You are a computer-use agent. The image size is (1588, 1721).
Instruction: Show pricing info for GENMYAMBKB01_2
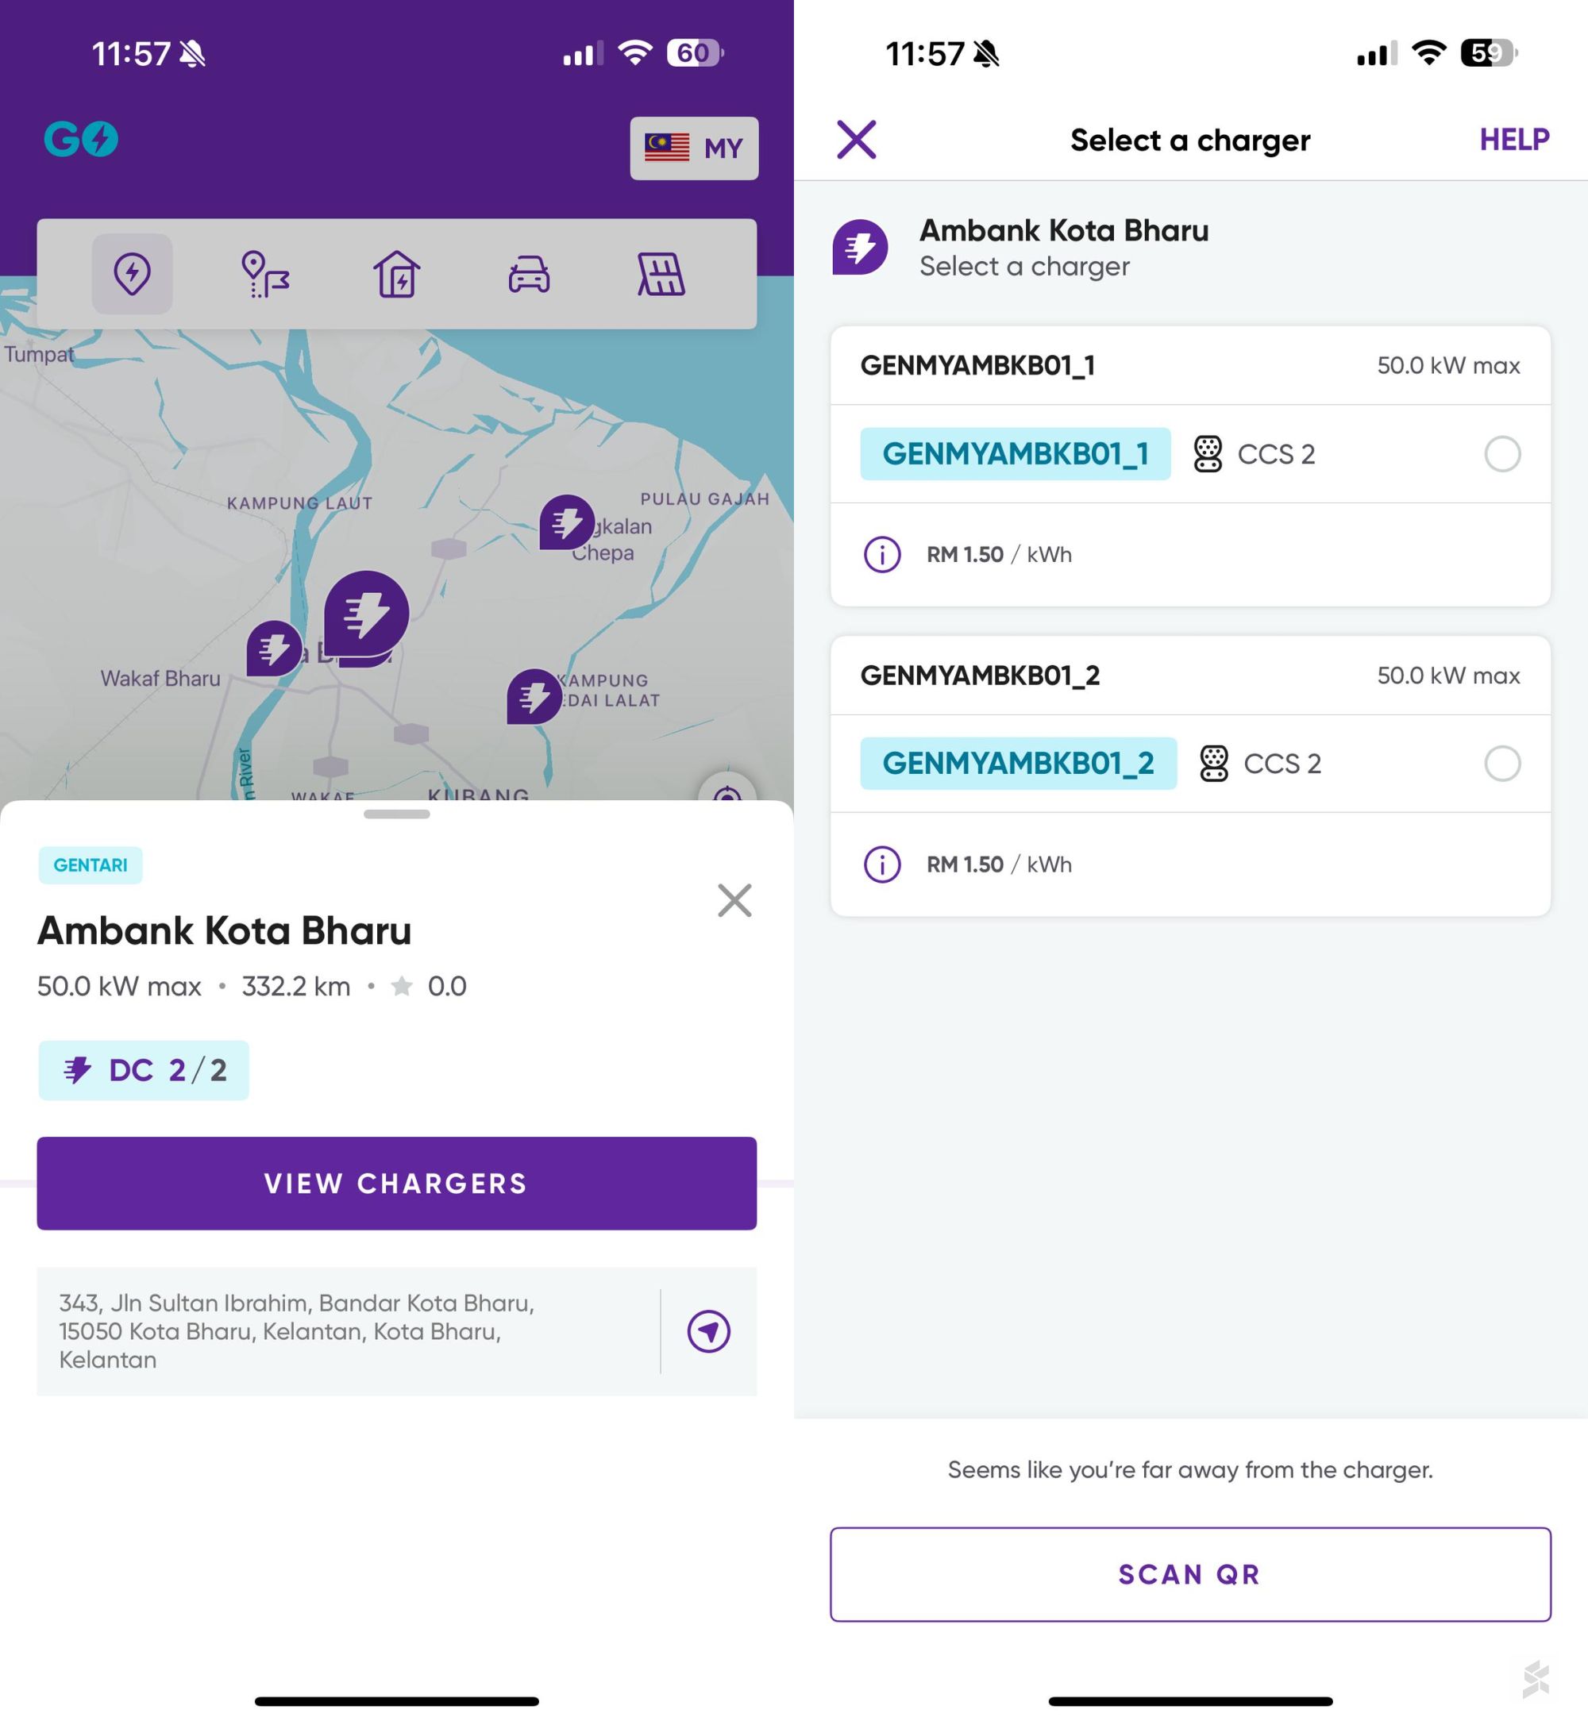coord(881,864)
